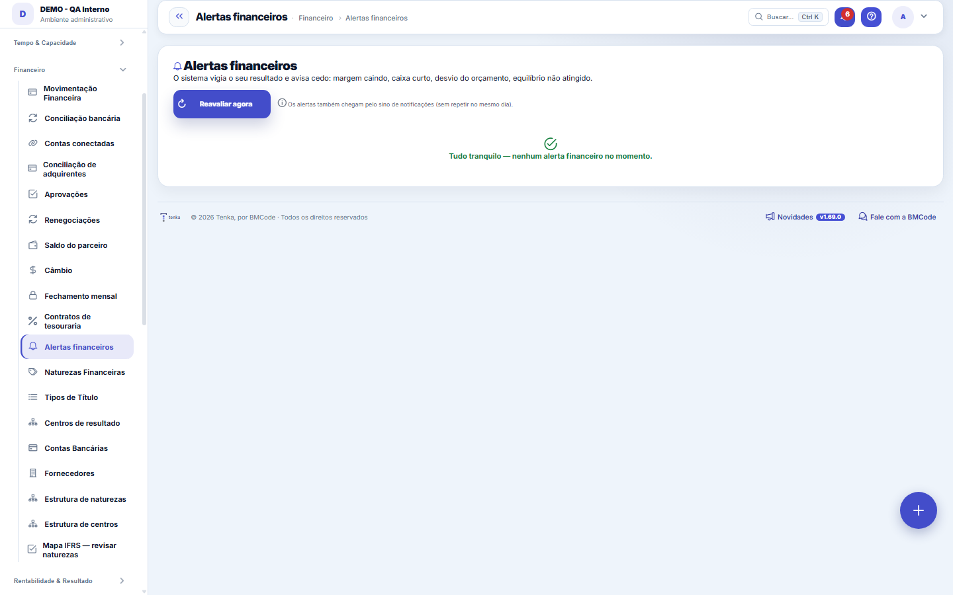Click the Financeiro breadcrumb link
The height and width of the screenshot is (595, 953).
point(316,18)
